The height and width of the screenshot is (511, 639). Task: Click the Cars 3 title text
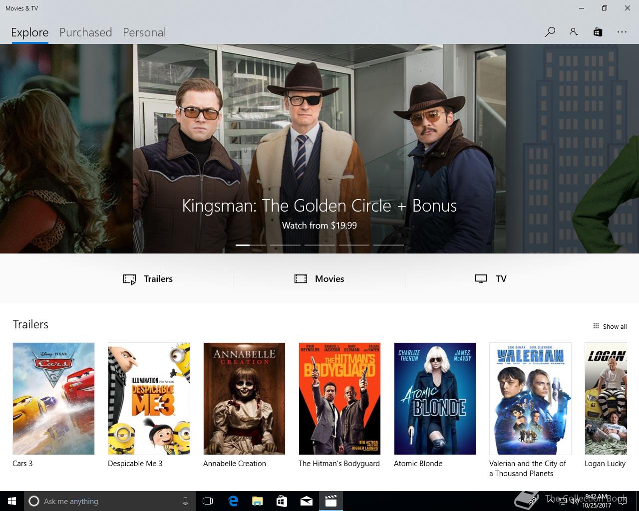point(22,464)
